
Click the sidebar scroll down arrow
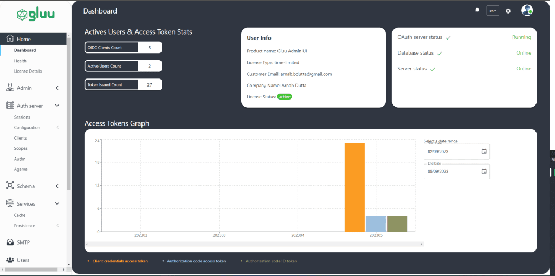69,264
